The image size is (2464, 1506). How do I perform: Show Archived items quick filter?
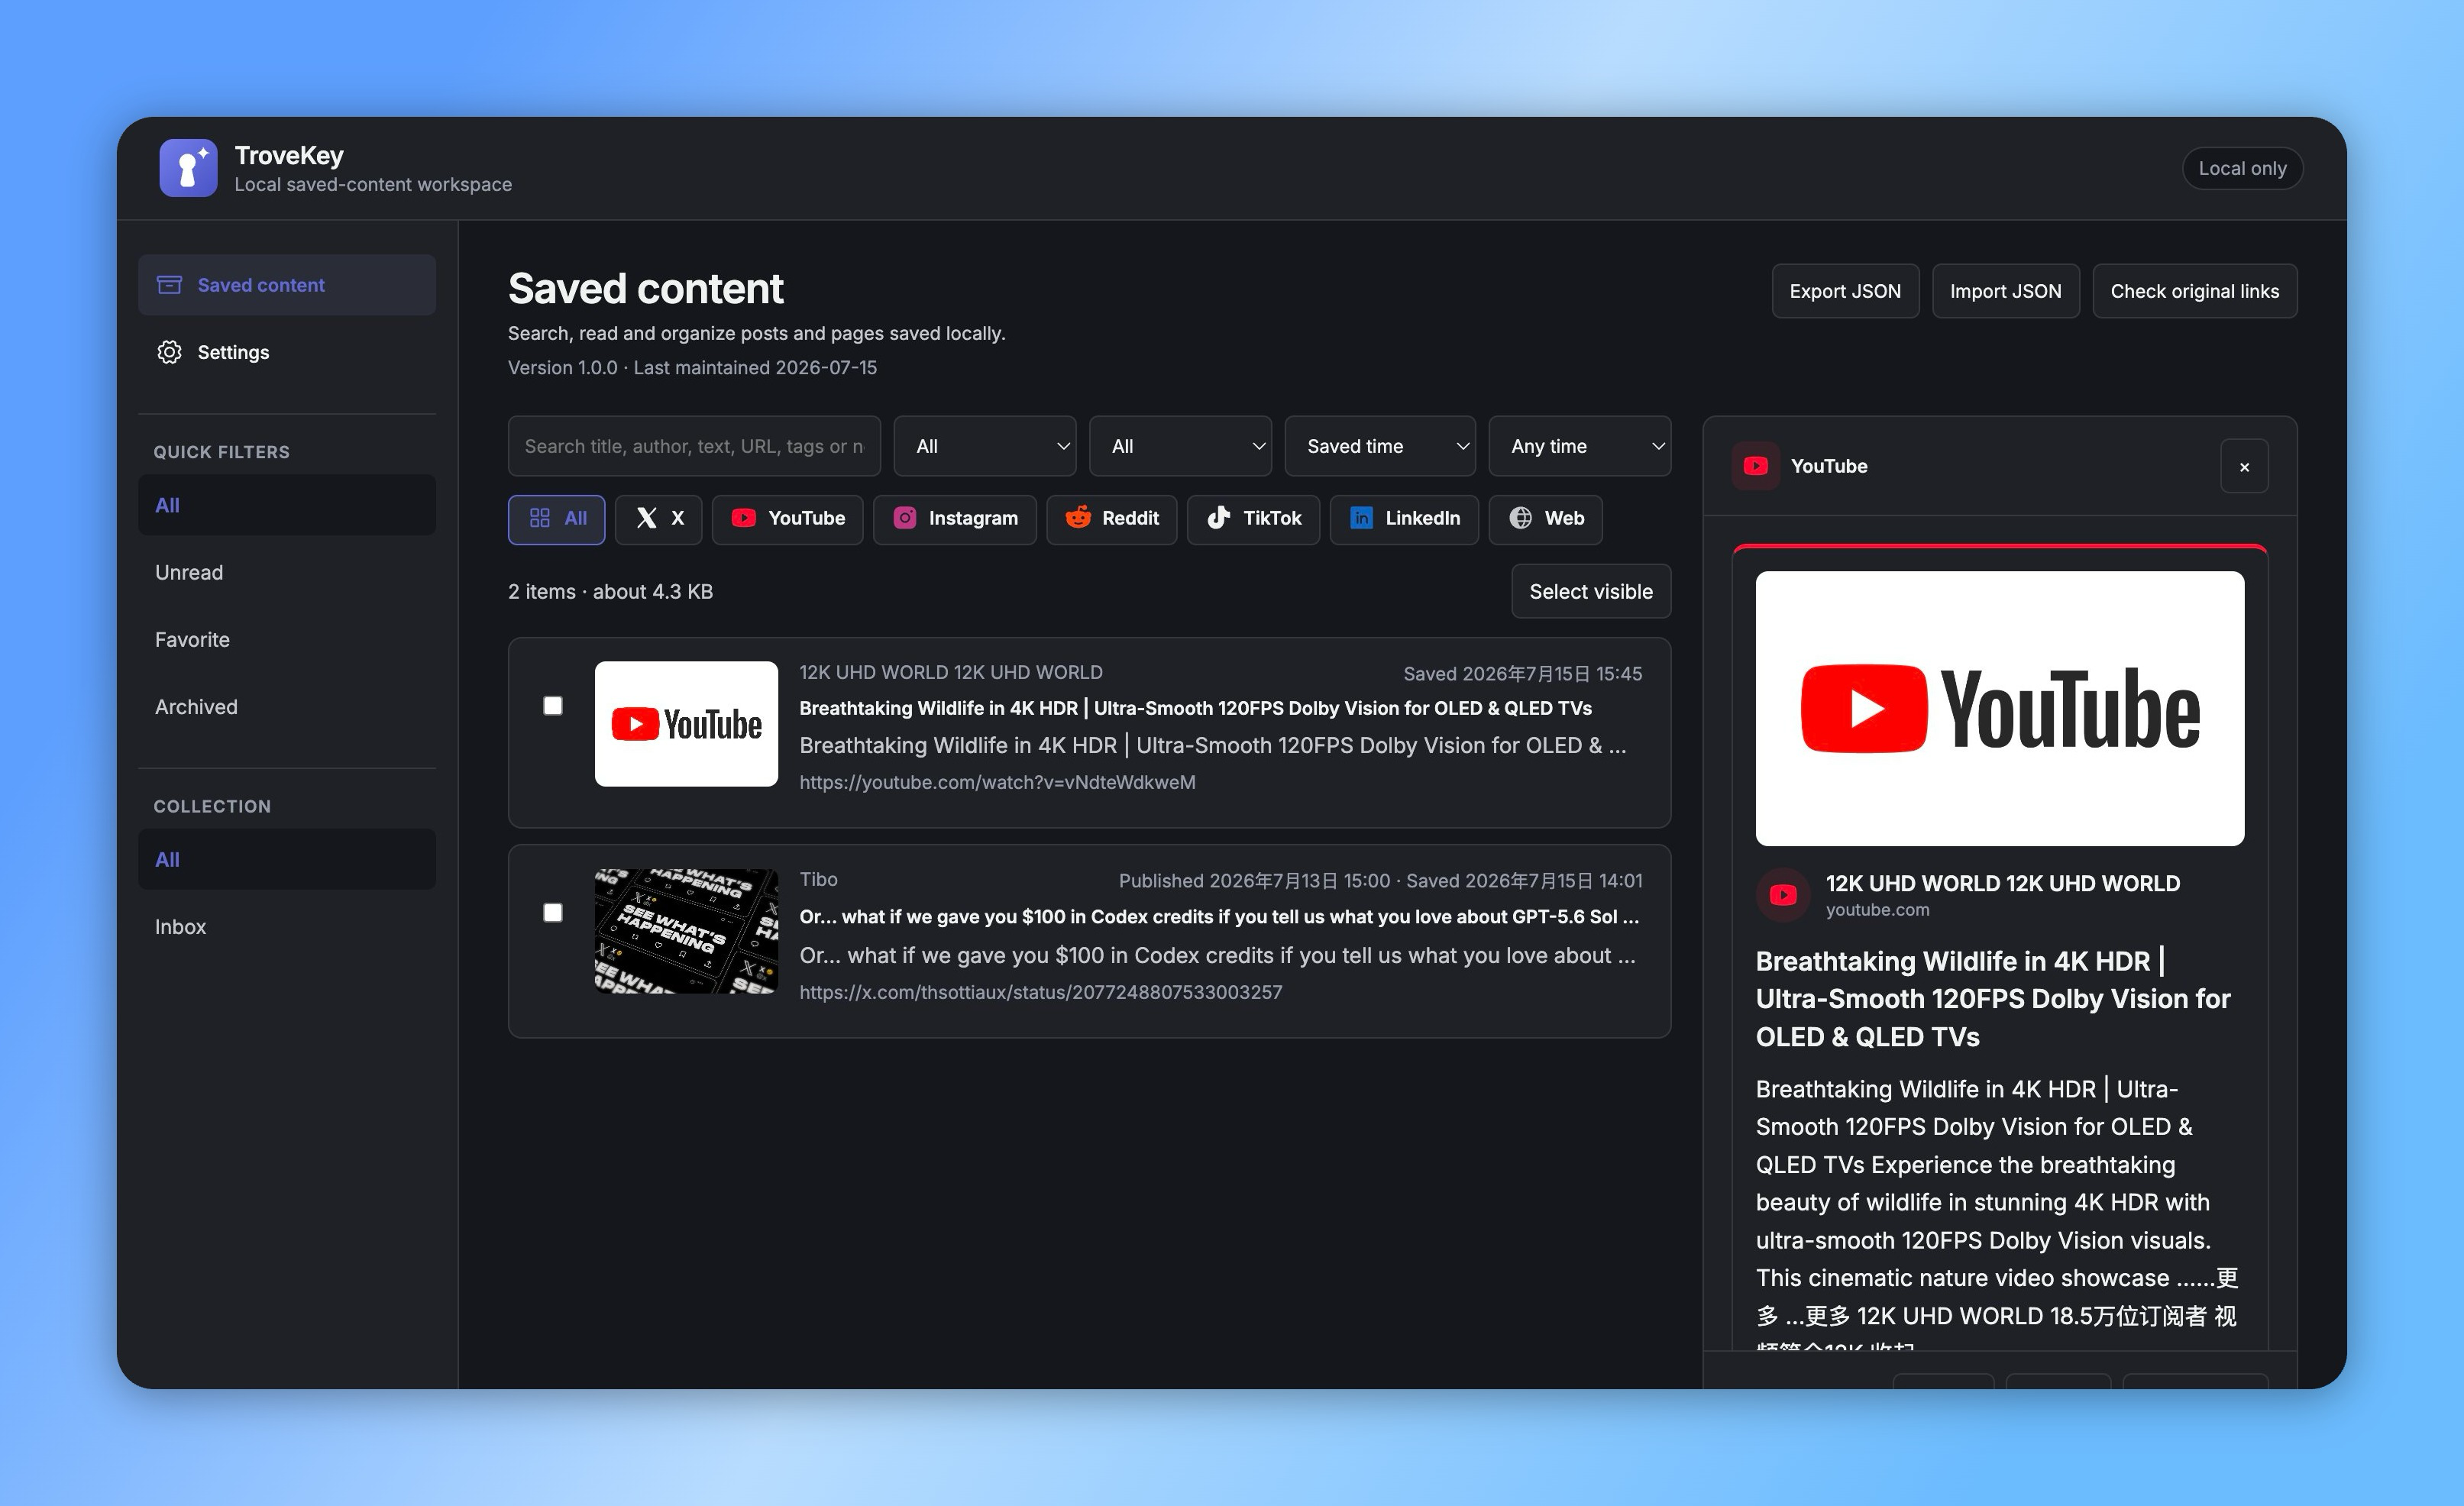pos(287,706)
